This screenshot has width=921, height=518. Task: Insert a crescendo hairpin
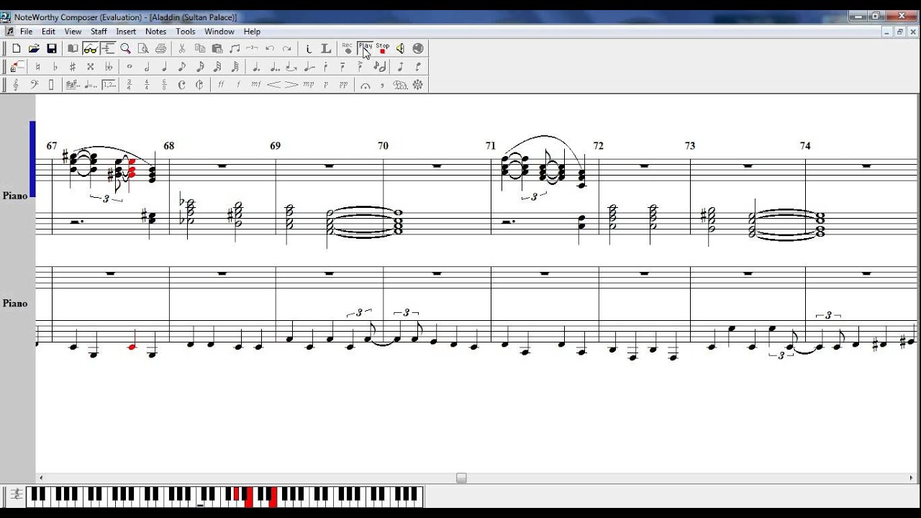[x=274, y=84]
